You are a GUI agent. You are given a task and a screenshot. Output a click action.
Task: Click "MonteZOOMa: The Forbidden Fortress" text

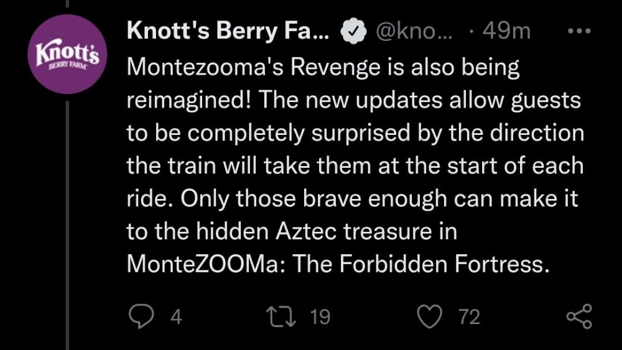338,264
